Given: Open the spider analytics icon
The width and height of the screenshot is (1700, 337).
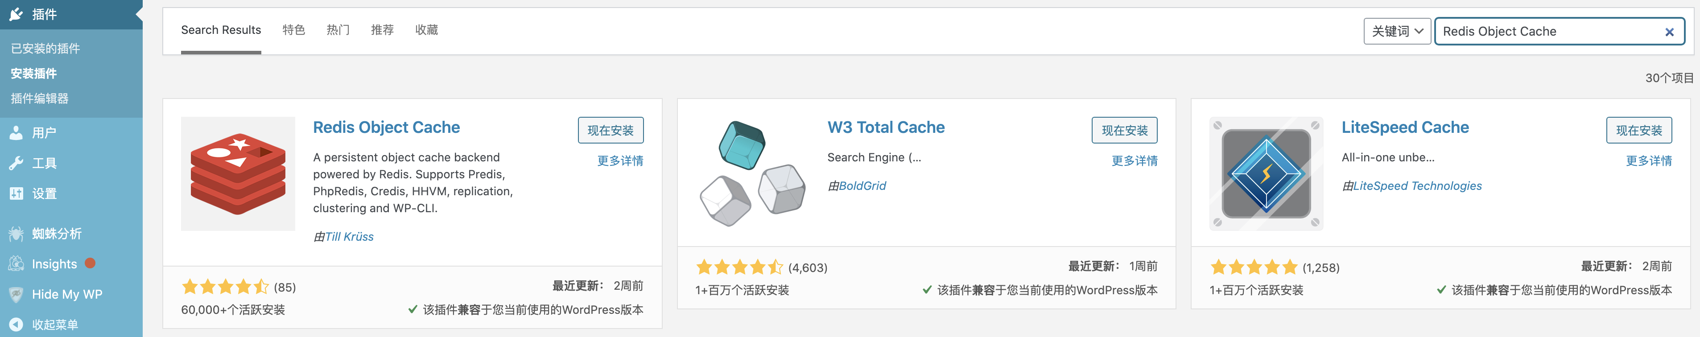Looking at the screenshot, I should tap(17, 234).
